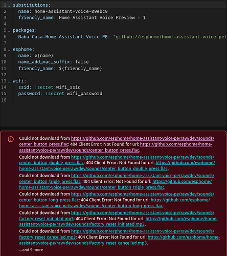The width and height of the screenshot is (227, 256).
Task: Open link after 'Not Found for url:' for factory_reset_initiated.mp3
Action: pos(118,222)
